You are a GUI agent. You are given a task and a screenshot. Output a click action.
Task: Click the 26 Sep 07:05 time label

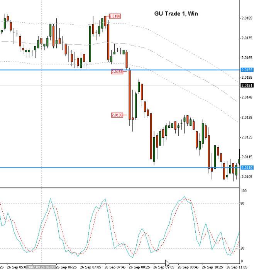[x=91, y=267]
